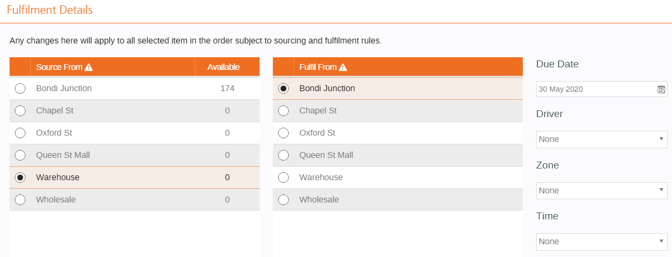The width and height of the screenshot is (672, 257).
Task: Select Bondi Junction as source location
Action: [x=20, y=88]
